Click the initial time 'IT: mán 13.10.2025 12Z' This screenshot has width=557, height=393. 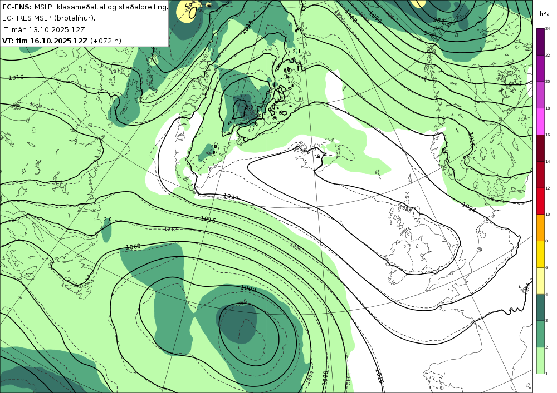43,29
